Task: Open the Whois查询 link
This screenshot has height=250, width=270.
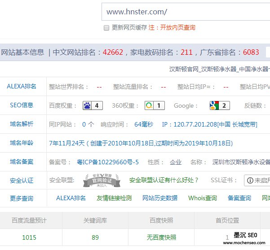Action: pyautogui.click(x=203, y=198)
